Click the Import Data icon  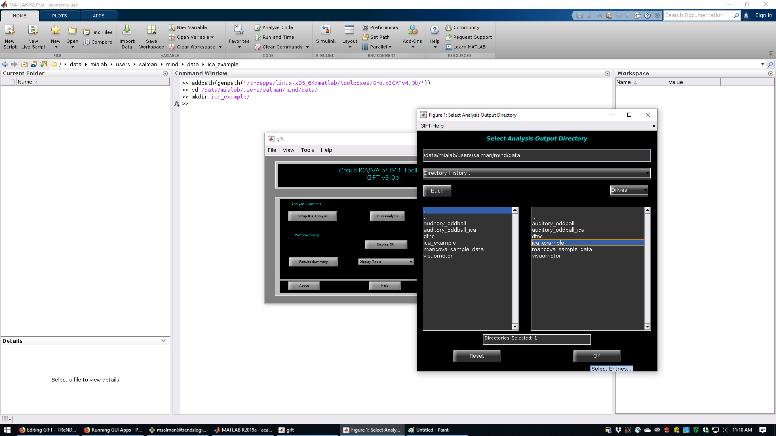(x=127, y=30)
